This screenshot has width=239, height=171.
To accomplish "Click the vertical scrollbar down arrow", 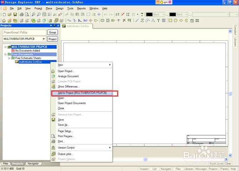I will (x=230, y=155).
